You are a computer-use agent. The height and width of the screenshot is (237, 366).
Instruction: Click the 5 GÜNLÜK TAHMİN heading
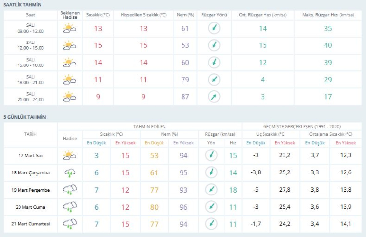click(x=24, y=117)
